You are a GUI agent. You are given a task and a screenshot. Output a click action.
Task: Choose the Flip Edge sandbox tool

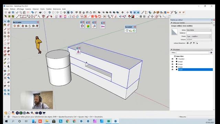[x=37, y=26]
